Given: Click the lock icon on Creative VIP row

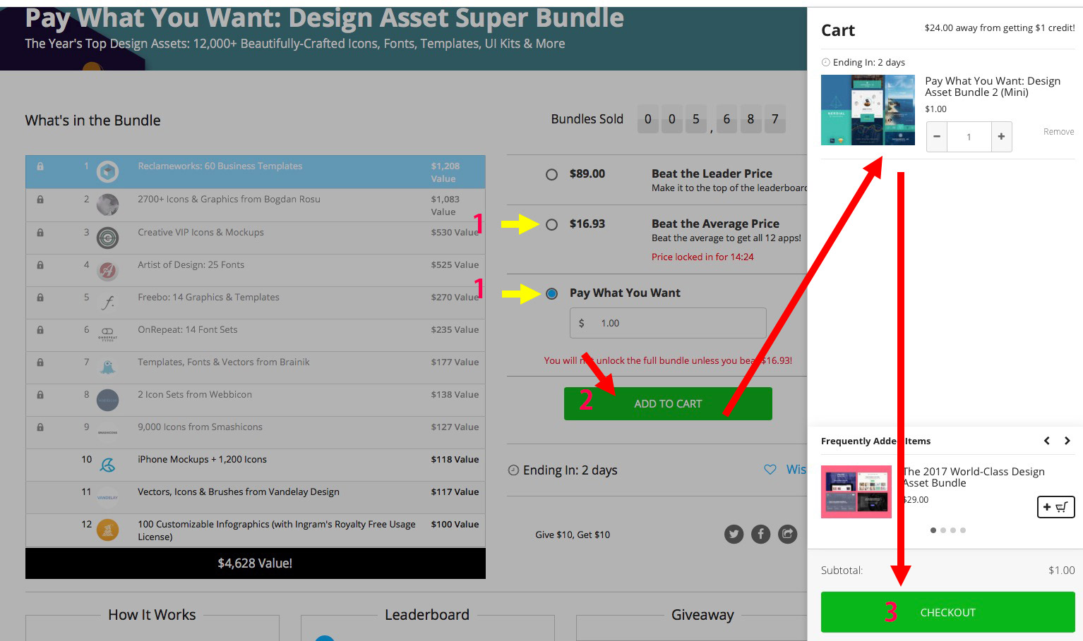Looking at the screenshot, I should click(x=40, y=233).
